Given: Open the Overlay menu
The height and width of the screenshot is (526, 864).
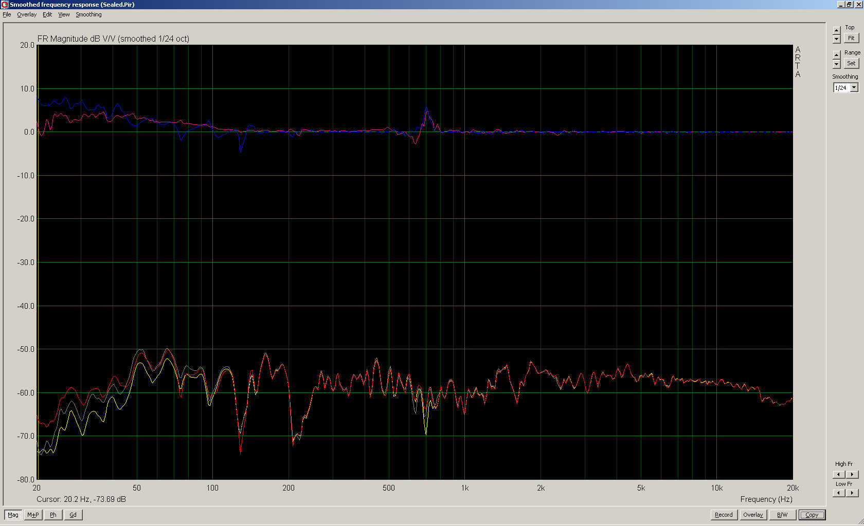Looking at the screenshot, I should [x=27, y=14].
